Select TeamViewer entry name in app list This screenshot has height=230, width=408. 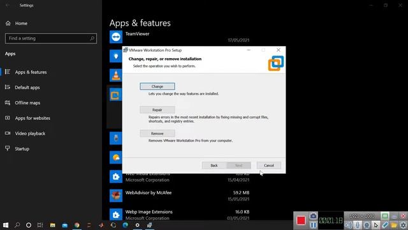click(x=137, y=34)
